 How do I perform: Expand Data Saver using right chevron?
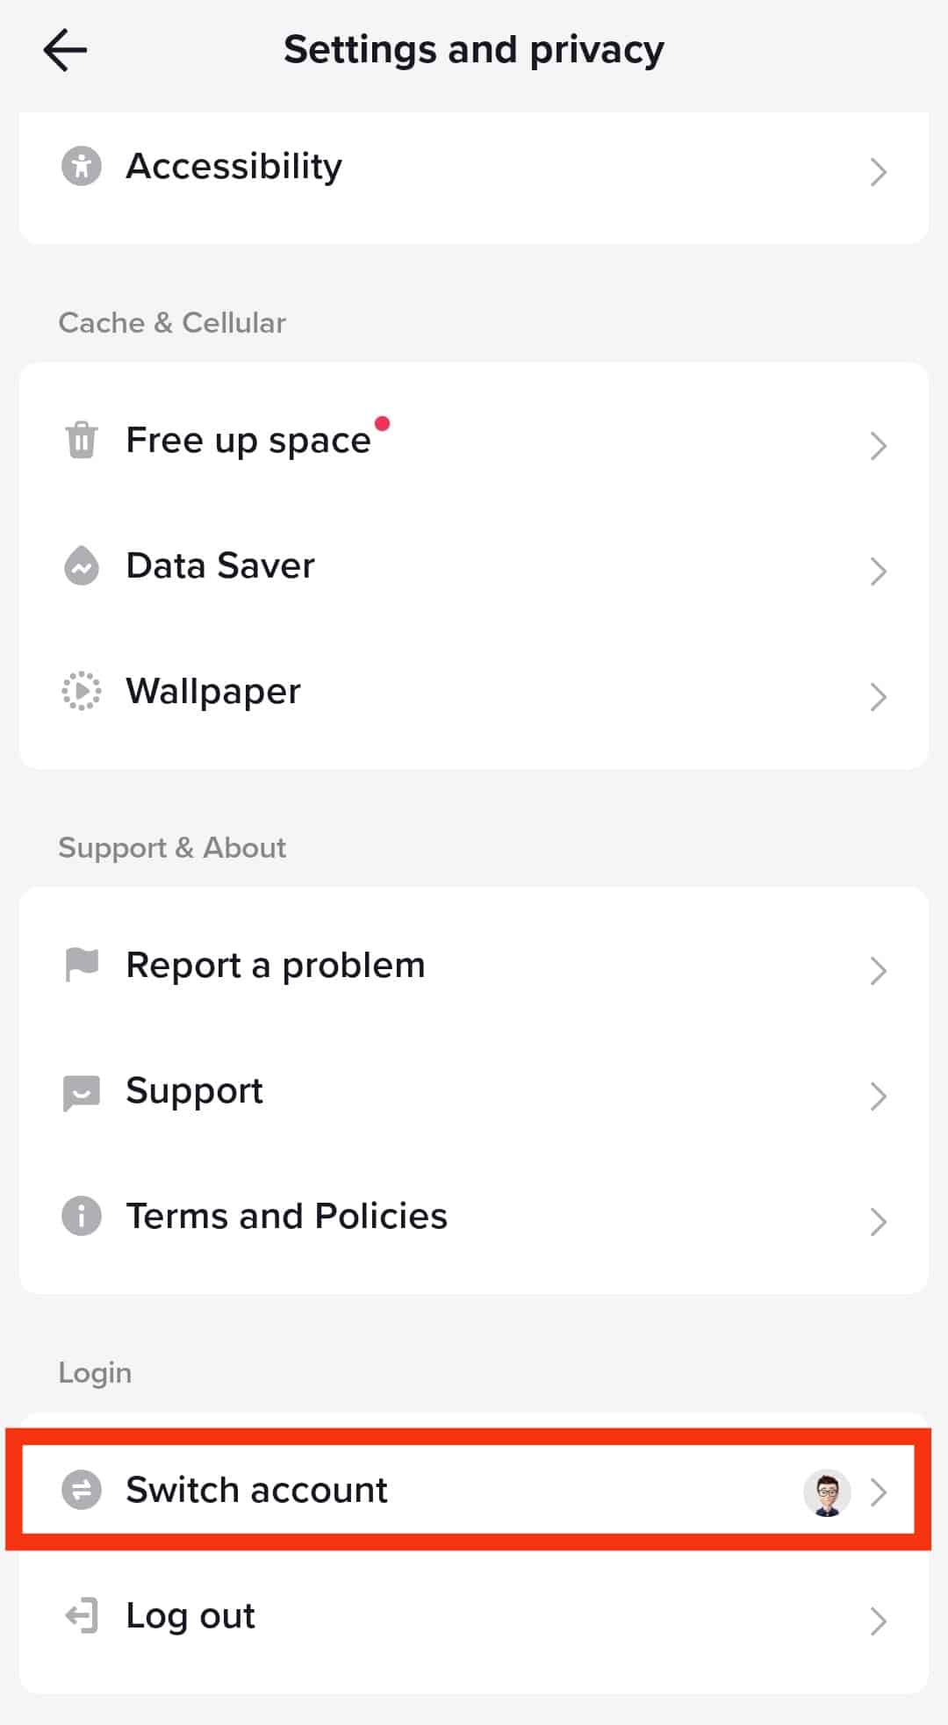click(x=878, y=571)
